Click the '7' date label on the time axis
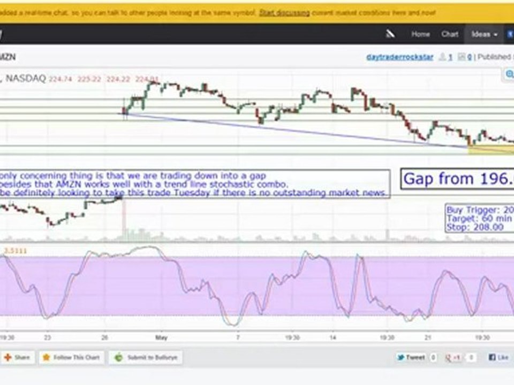The width and height of the screenshot is (514, 385). (x=238, y=337)
